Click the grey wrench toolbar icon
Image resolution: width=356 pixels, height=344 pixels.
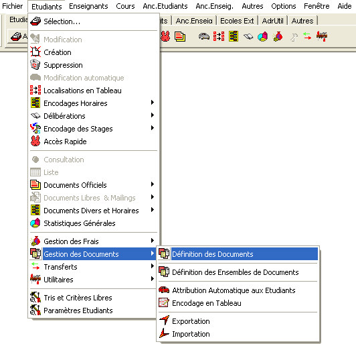[x=294, y=37]
